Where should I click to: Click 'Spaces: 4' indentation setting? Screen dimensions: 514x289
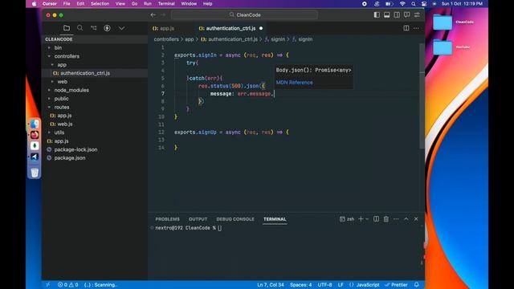pos(300,285)
